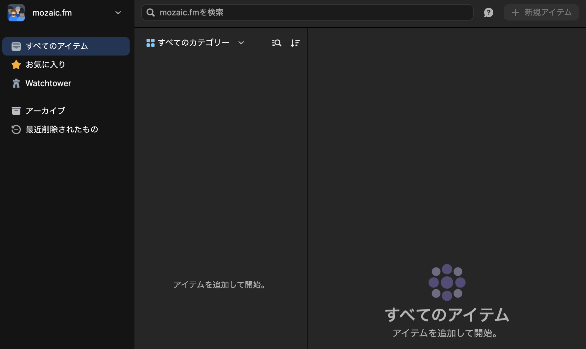This screenshot has height=349, width=586.
Task: Open 最近削除されたもの from the sidebar
Action: pyautogui.click(x=62, y=129)
